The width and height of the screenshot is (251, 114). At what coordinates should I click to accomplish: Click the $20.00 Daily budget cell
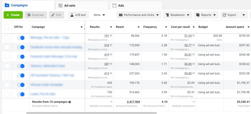point(210,38)
